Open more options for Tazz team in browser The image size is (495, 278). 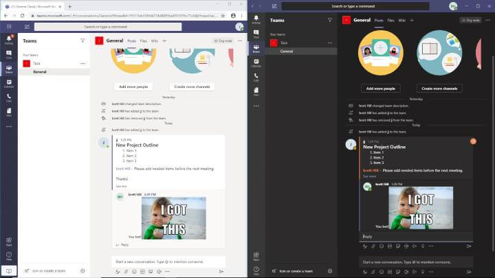(x=82, y=63)
